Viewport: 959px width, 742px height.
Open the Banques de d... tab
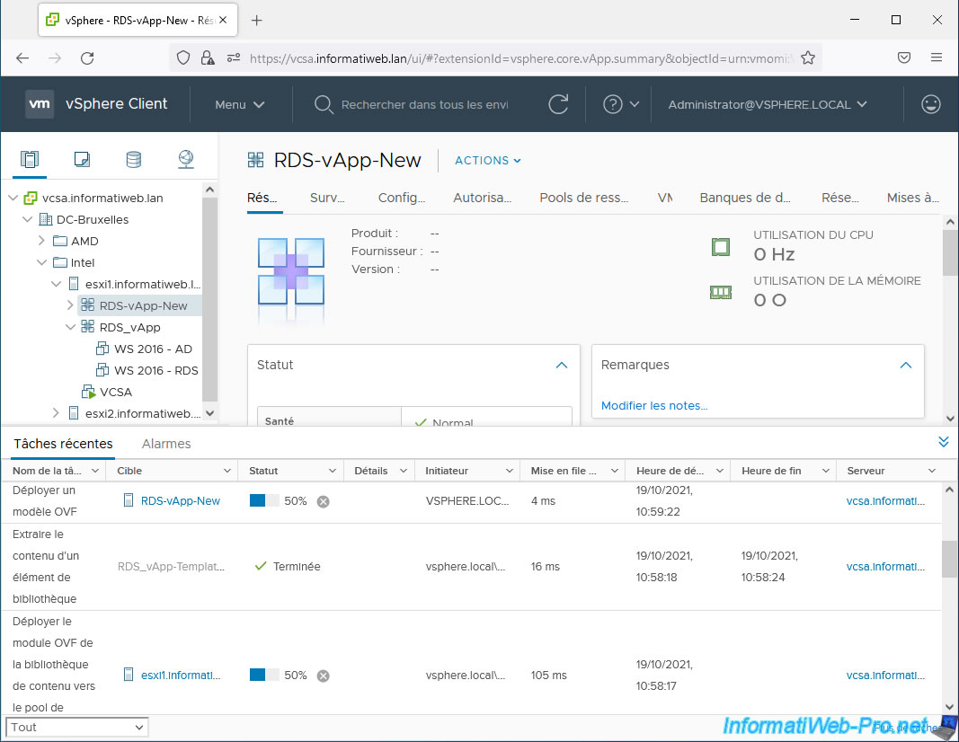(745, 198)
